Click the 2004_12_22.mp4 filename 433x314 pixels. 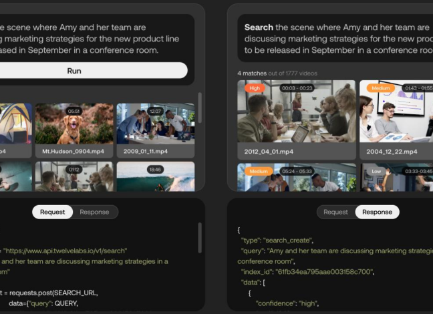pos(392,152)
